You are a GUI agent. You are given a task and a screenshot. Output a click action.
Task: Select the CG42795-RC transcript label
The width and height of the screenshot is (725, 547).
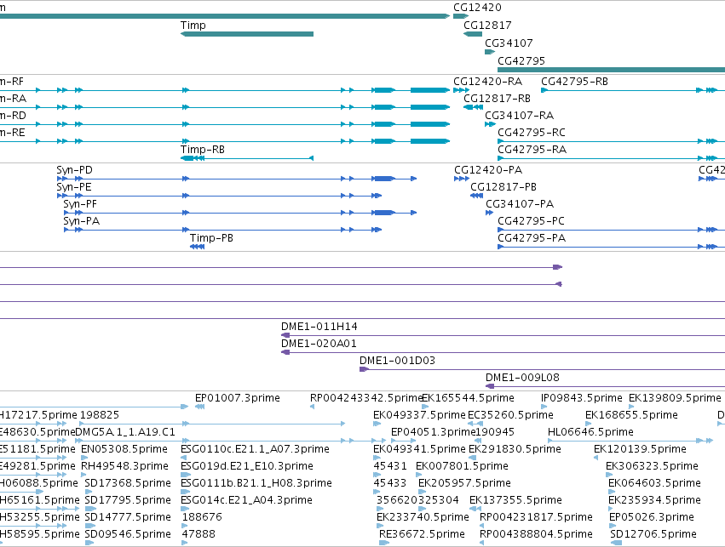tap(532, 133)
